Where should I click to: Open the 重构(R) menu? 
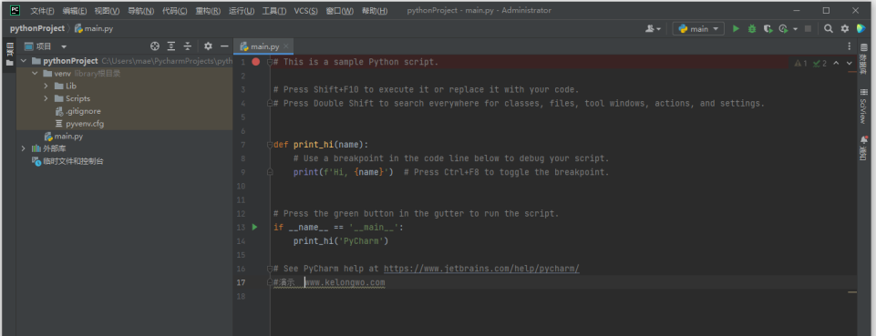click(208, 11)
